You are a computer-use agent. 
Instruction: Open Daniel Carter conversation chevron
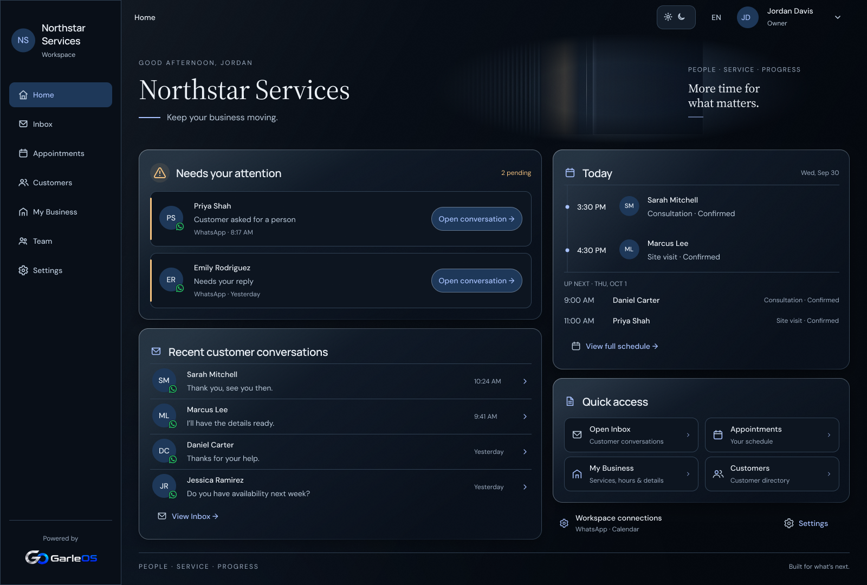(x=525, y=452)
